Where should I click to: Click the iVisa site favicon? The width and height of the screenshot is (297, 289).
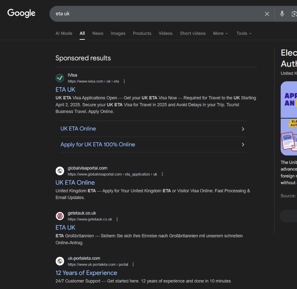point(60,78)
